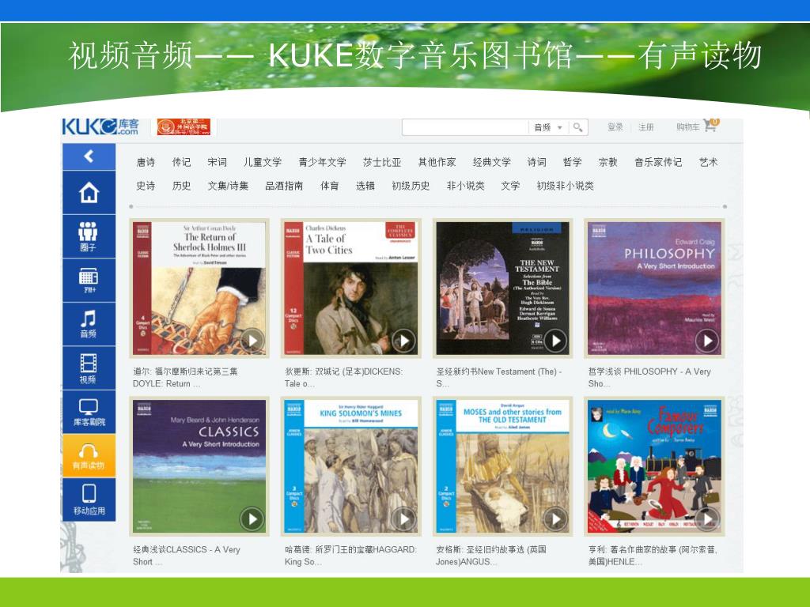This screenshot has width=810, height=607.
Task: Open Sherlock Holmes III cover thumbnail
Action: 199,288
